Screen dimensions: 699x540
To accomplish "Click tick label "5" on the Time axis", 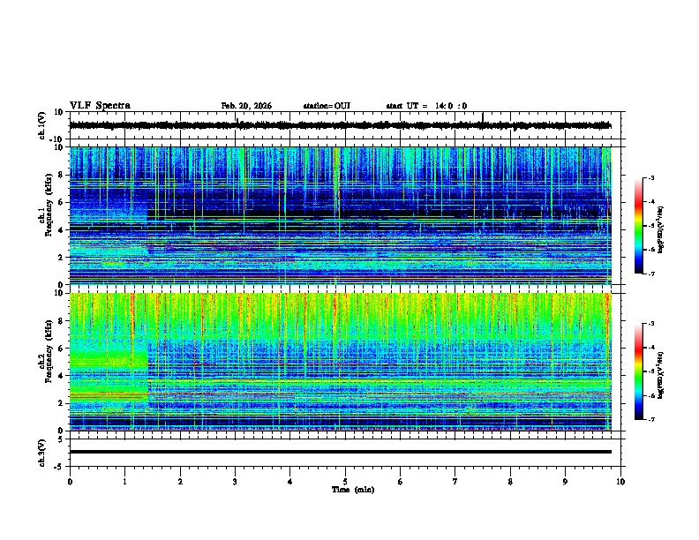I will [x=345, y=482].
